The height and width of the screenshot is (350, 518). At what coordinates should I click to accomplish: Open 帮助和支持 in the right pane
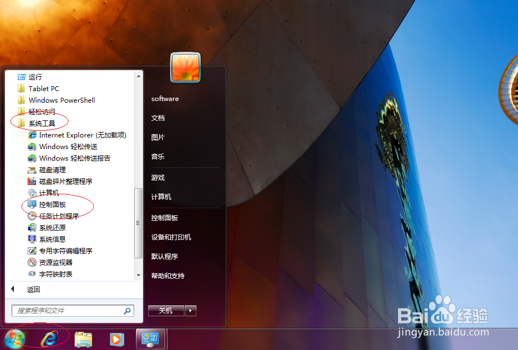168,275
